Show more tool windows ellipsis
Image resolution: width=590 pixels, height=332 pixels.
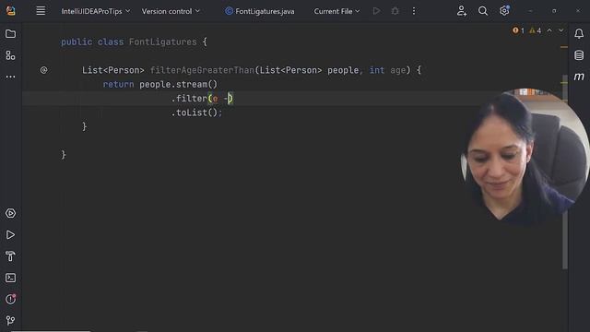[x=10, y=77]
